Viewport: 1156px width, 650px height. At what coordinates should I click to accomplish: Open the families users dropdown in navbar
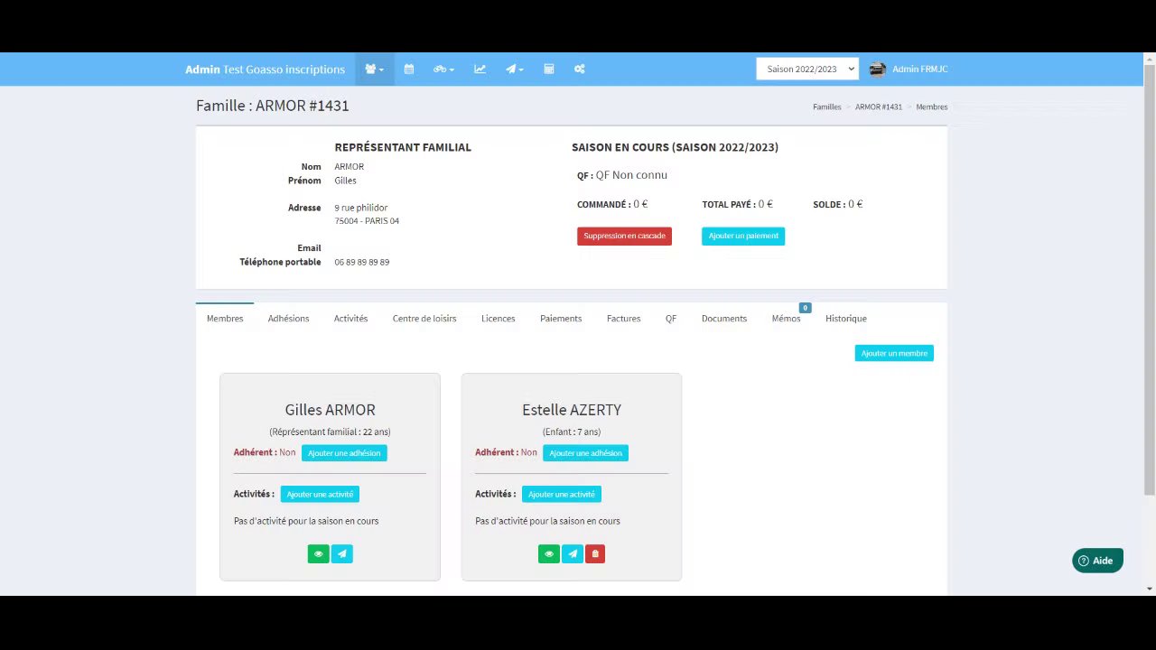(374, 70)
